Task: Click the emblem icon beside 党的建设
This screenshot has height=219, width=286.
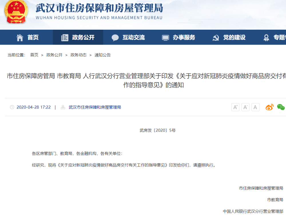Action: [215, 37]
